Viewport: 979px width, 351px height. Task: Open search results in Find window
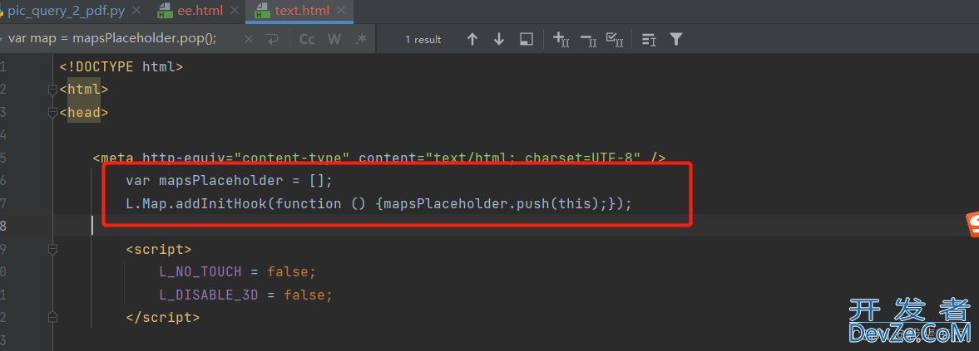pyautogui.click(x=527, y=39)
